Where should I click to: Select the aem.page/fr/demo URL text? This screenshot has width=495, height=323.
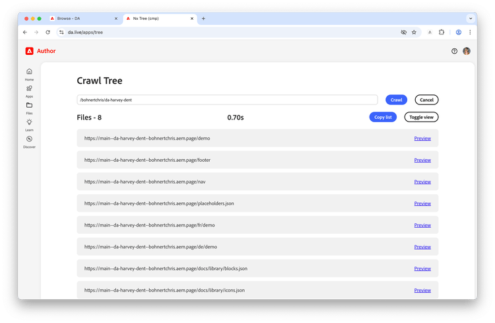(150, 225)
